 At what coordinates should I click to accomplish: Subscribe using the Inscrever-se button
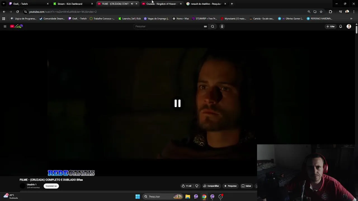51,186
